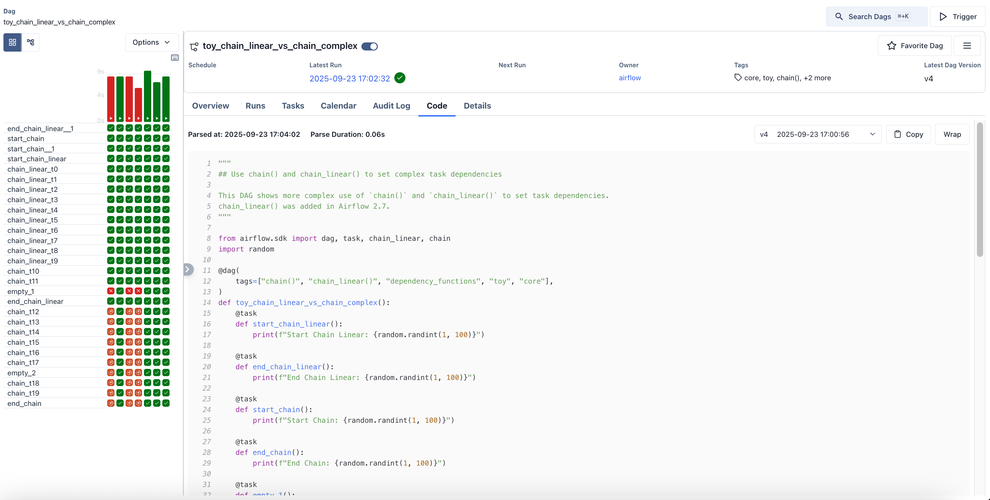Click the success checkmark beside latest run timestamp
This screenshot has width=990, height=500.
(400, 78)
